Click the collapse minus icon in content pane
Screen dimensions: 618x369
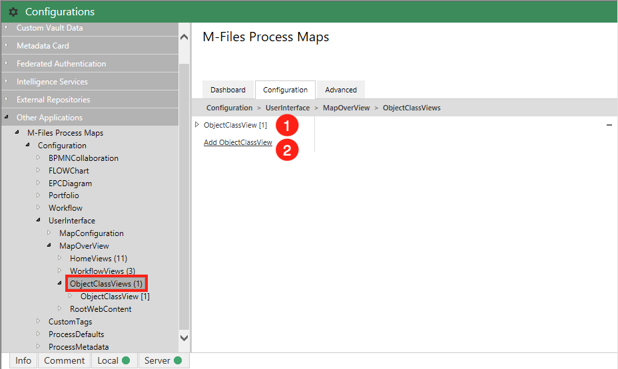(609, 125)
